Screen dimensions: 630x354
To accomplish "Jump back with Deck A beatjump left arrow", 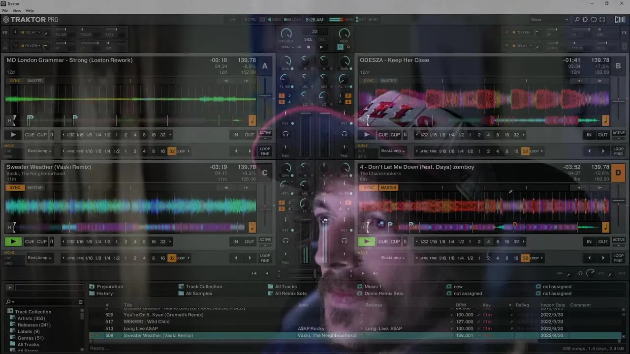I will pyautogui.click(x=236, y=151).
